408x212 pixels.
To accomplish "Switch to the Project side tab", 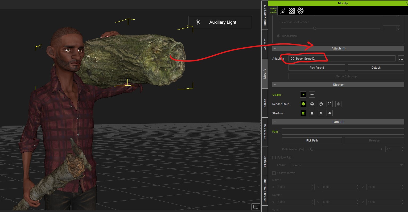I will coord(265,161).
